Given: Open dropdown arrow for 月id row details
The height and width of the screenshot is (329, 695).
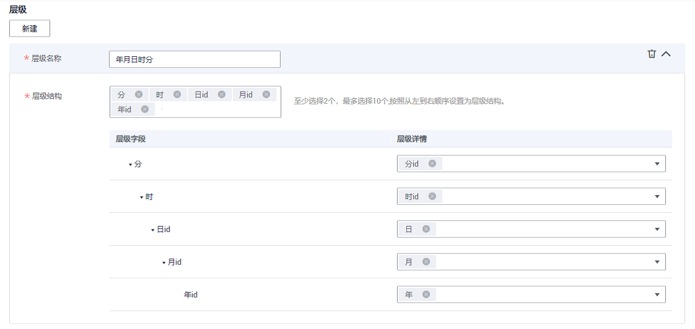Looking at the screenshot, I should click(657, 262).
